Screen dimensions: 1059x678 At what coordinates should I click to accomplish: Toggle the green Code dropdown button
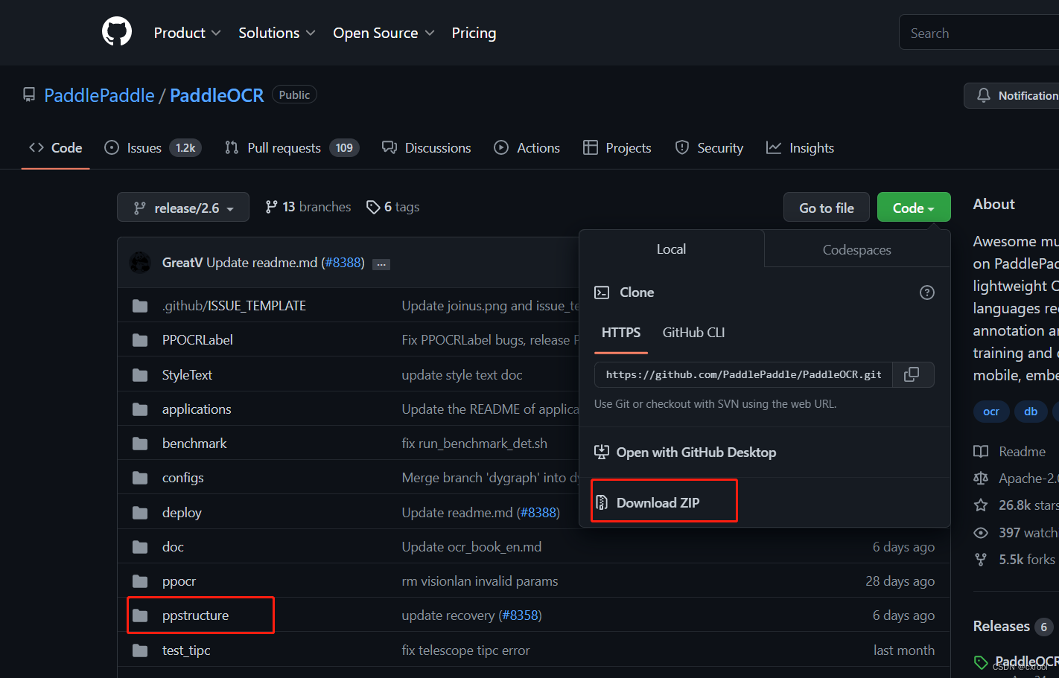click(914, 208)
